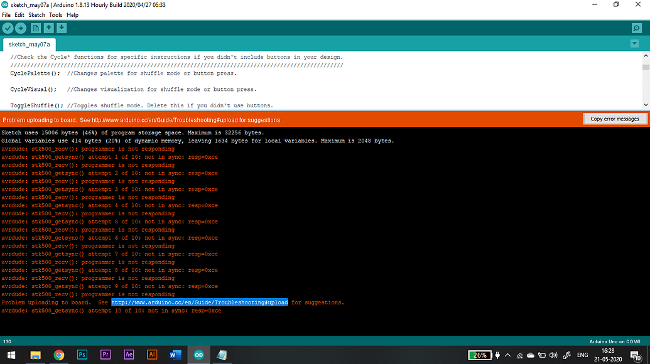Viewport: 650px width, 364px height.
Task: Click the Copy error messages button
Action: [x=615, y=119]
